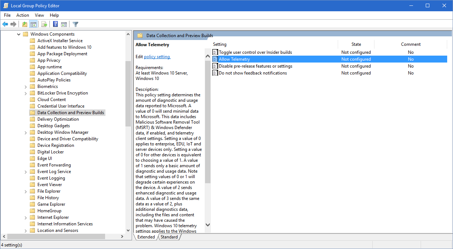Screen dimensions: 453x249
Task: Expand the Internet Explorer tree node
Action: click(x=25, y=217)
